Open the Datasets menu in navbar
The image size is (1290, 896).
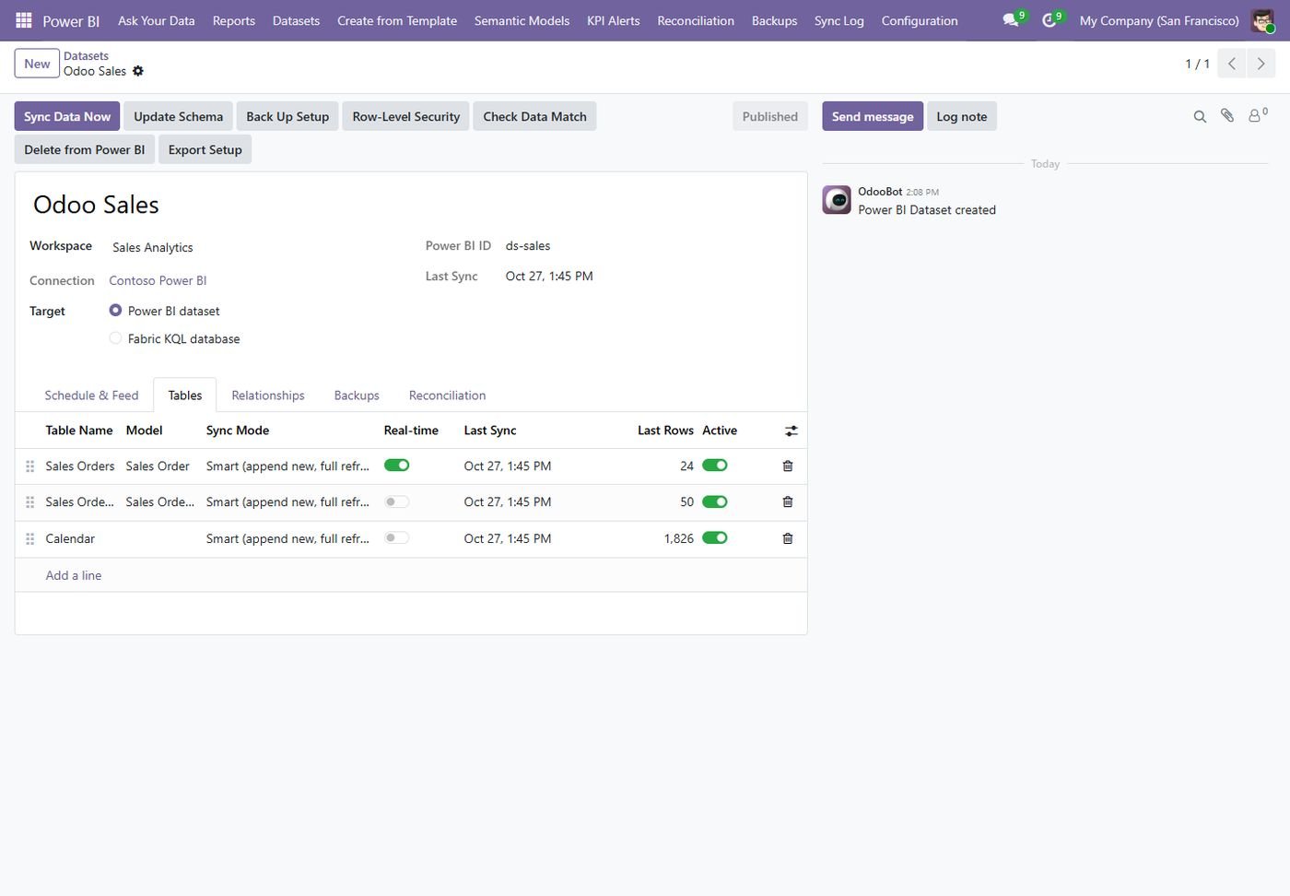click(296, 20)
